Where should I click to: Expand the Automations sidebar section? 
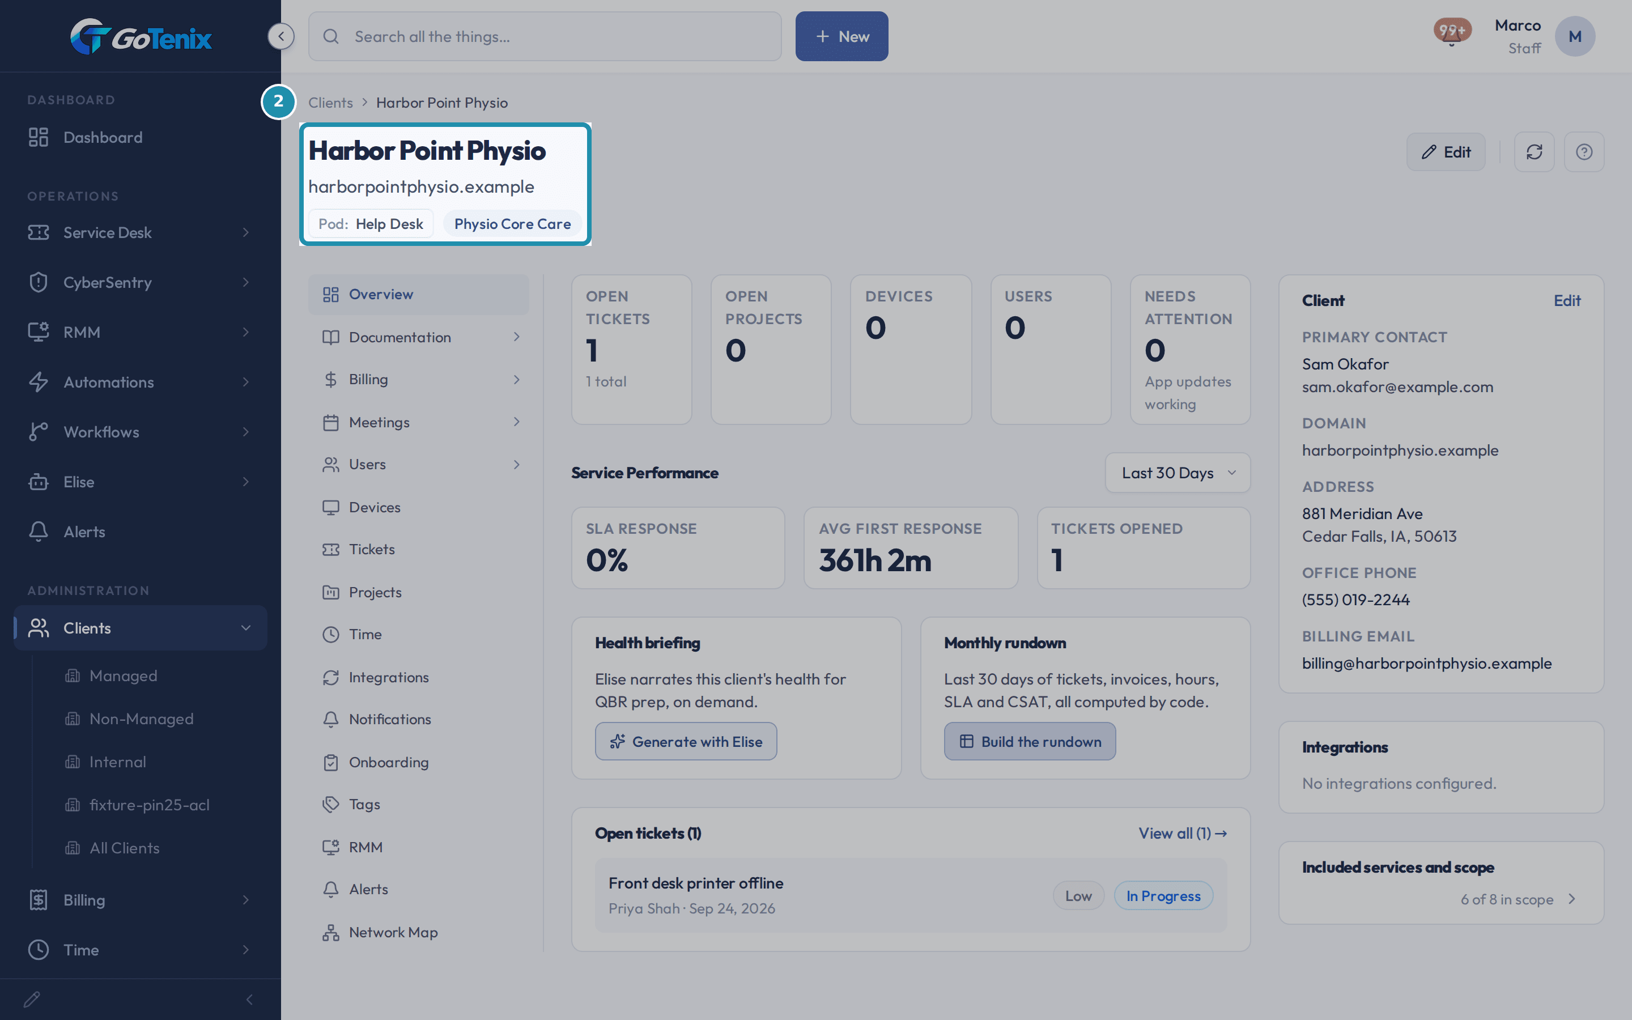141,382
